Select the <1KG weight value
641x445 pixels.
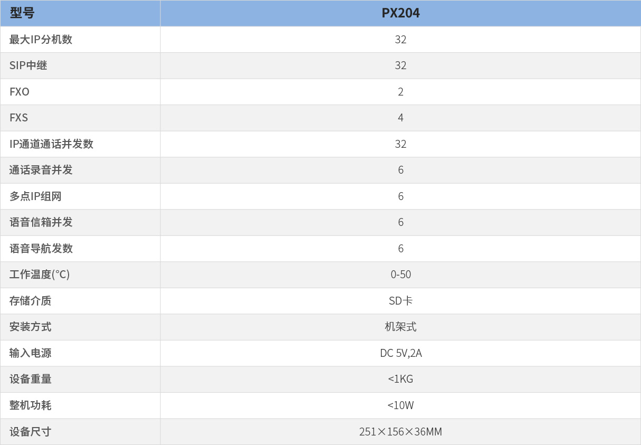point(400,379)
